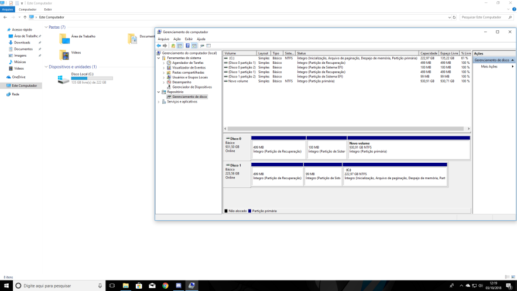Collapse Repositório node

tap(159, 92)
